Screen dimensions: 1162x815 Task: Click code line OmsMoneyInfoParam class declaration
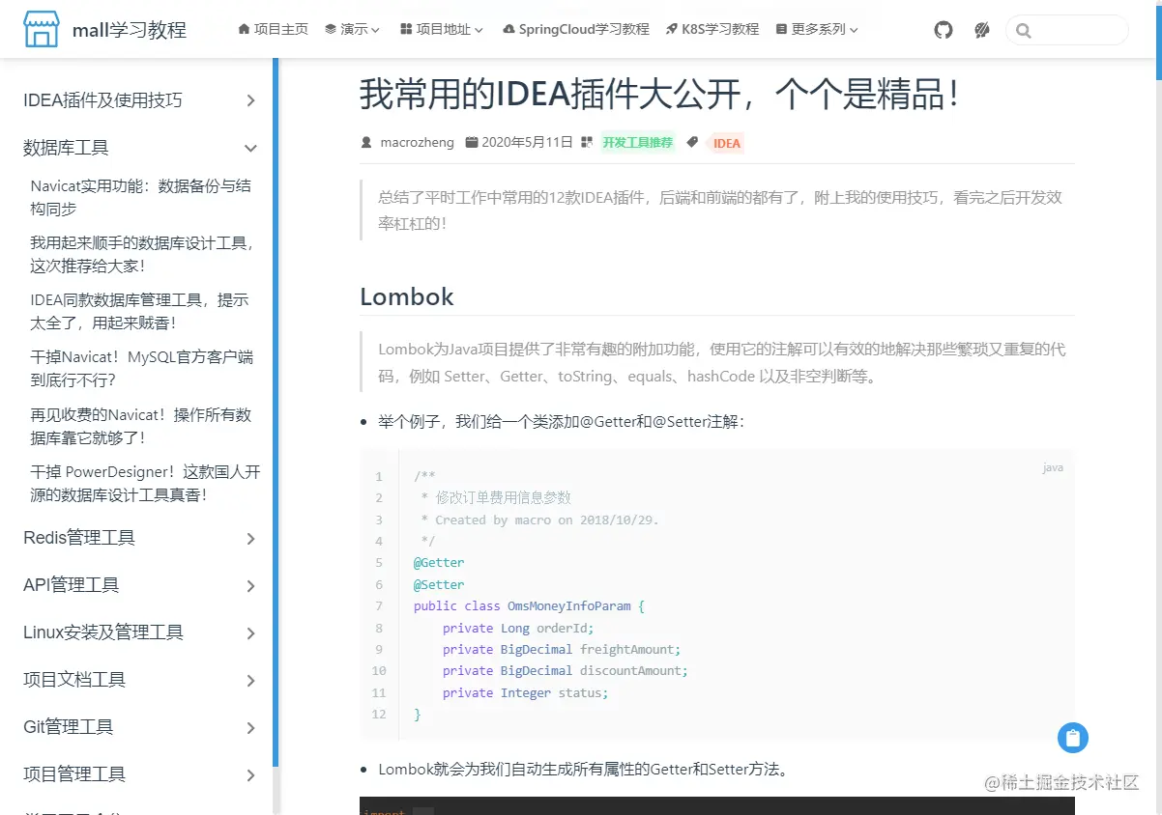529,606
